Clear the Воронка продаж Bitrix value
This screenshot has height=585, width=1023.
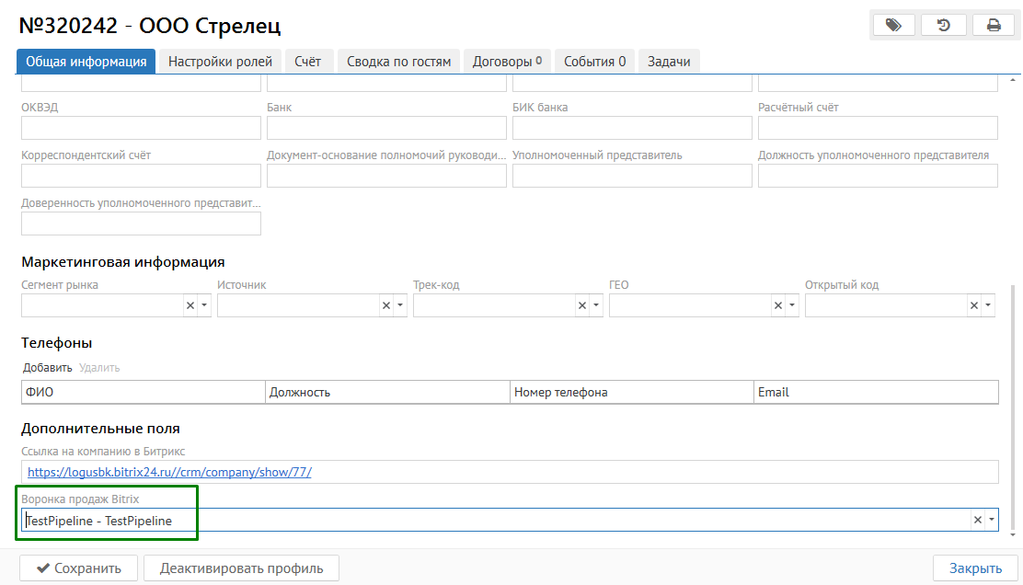977,520
